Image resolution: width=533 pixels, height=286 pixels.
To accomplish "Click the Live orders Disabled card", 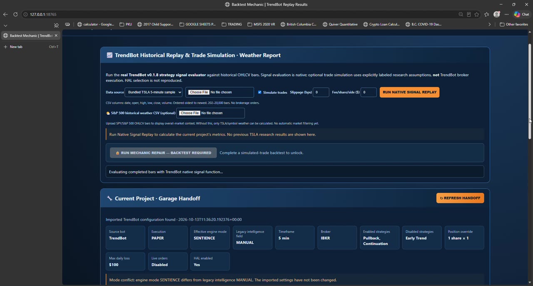I will (168, 261).
